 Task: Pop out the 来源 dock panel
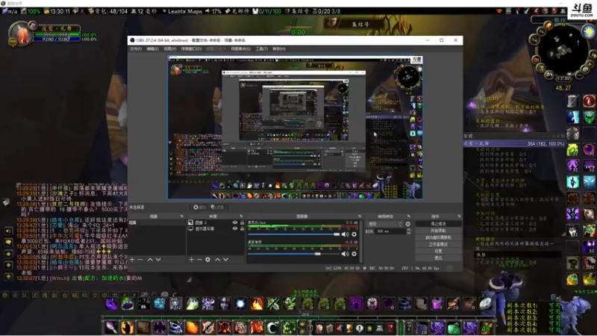(241, 217)
